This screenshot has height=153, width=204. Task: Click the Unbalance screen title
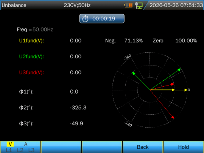pos(14,5)
